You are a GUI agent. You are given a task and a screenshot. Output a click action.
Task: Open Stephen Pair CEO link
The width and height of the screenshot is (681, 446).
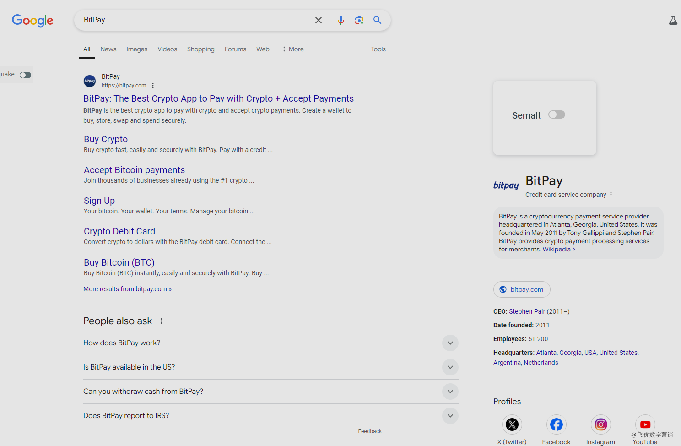527,311
